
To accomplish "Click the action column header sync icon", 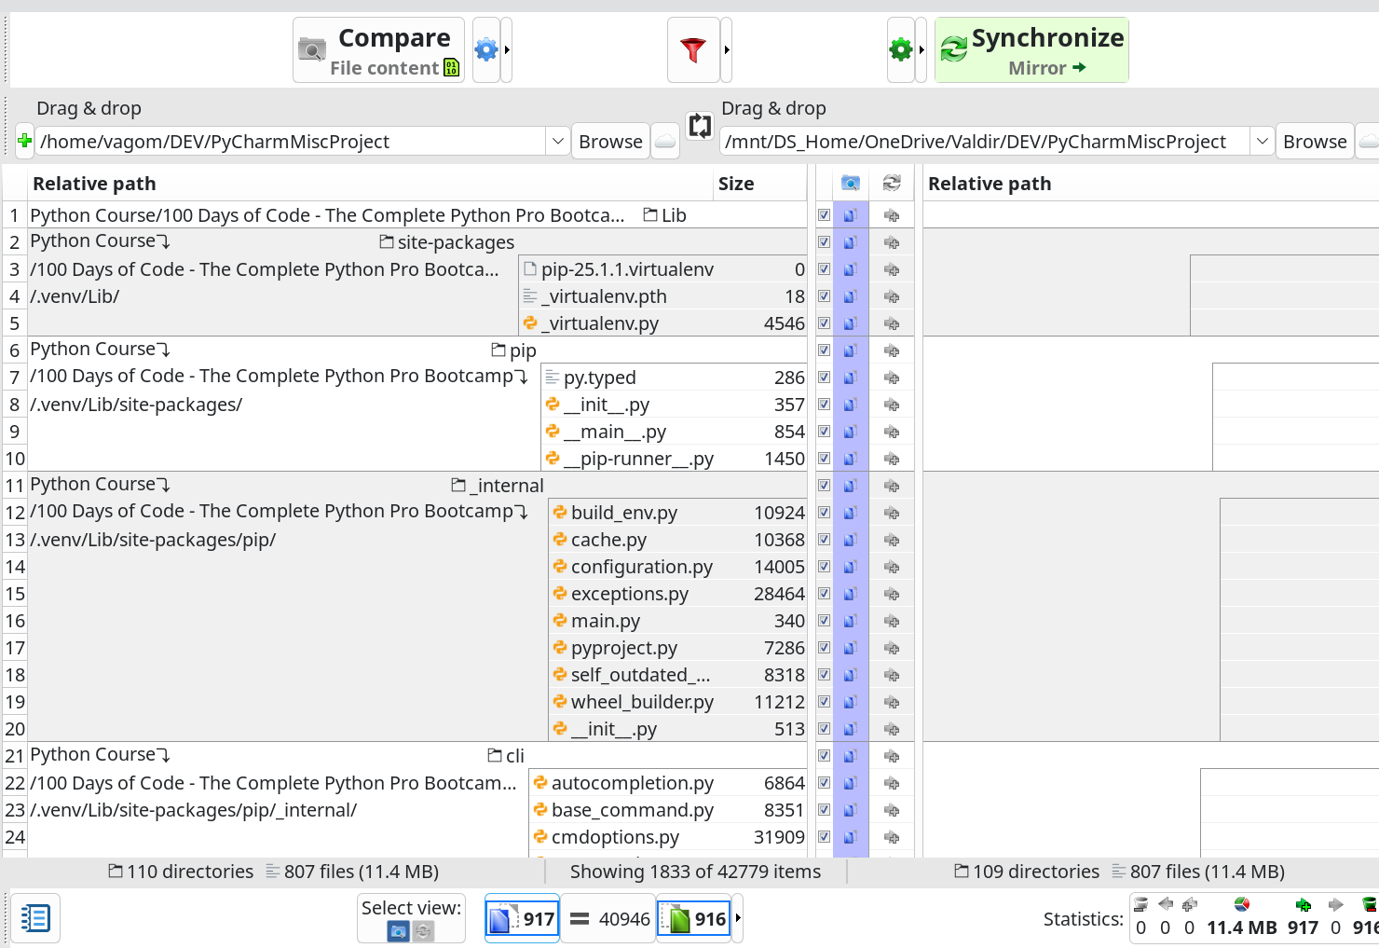I will 892,184.
